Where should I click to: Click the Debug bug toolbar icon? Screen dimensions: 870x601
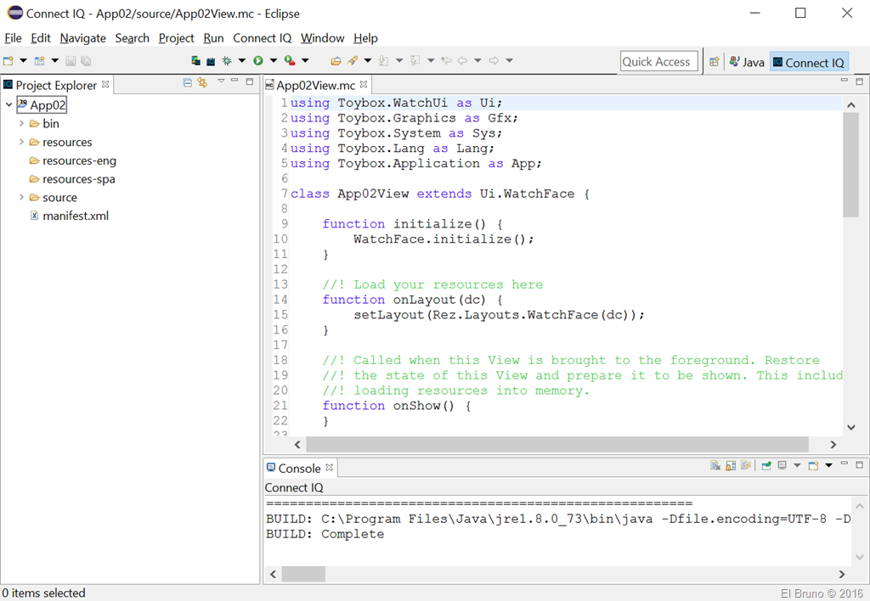pyautogui.click(x=227, y=61)
